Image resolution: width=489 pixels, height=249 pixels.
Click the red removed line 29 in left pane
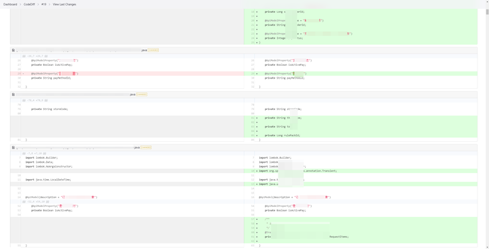127,74
